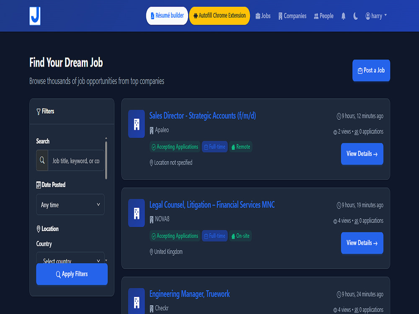Click the search magnifier icon in filters

[x=42, y=160]
